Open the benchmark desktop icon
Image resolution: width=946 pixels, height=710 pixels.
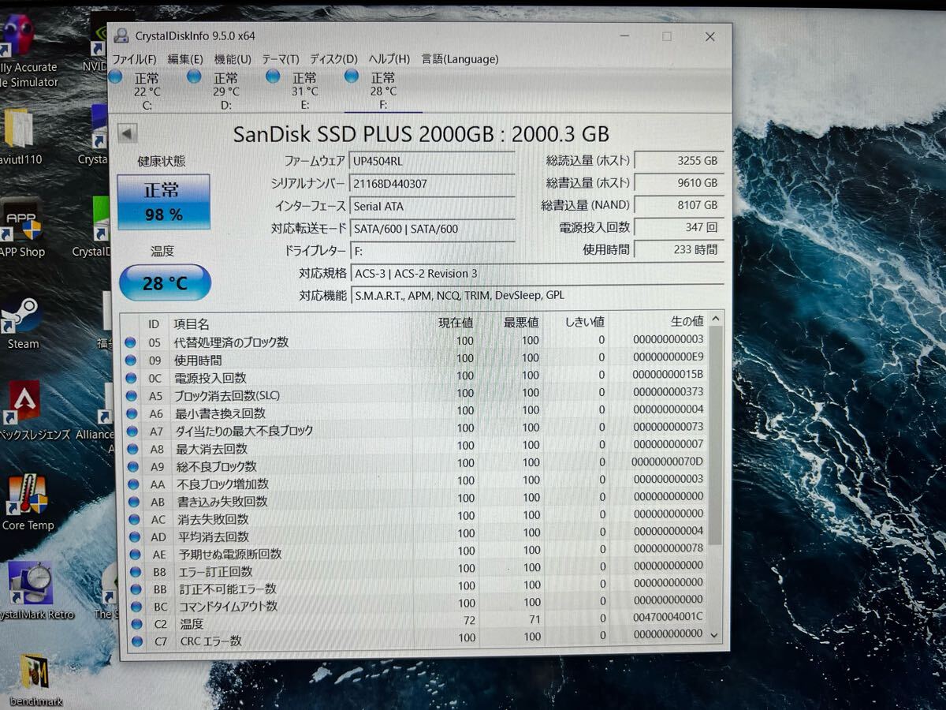(35, 680)
